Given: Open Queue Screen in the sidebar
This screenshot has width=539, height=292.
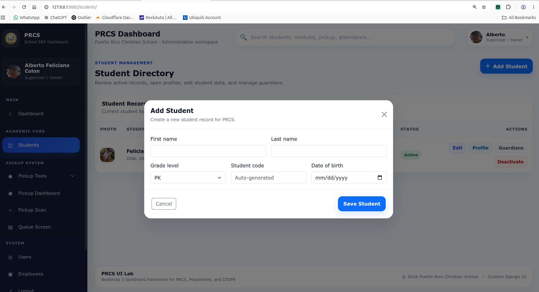Looking at the screenshot, I should click(x=41, y=227).
